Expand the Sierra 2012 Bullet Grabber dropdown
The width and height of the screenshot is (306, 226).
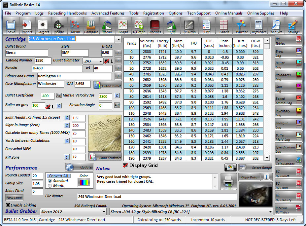click(x=104, y=211)
